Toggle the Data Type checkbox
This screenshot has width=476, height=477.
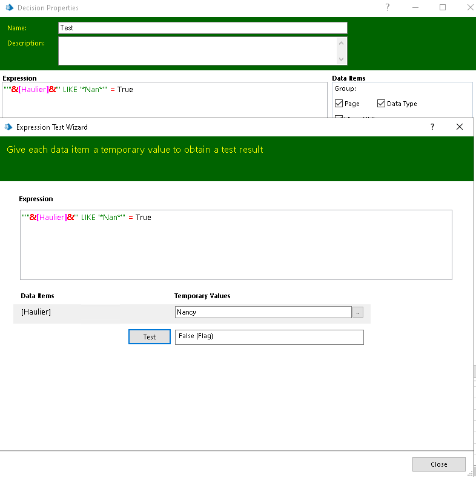click(x=382, y=104)
